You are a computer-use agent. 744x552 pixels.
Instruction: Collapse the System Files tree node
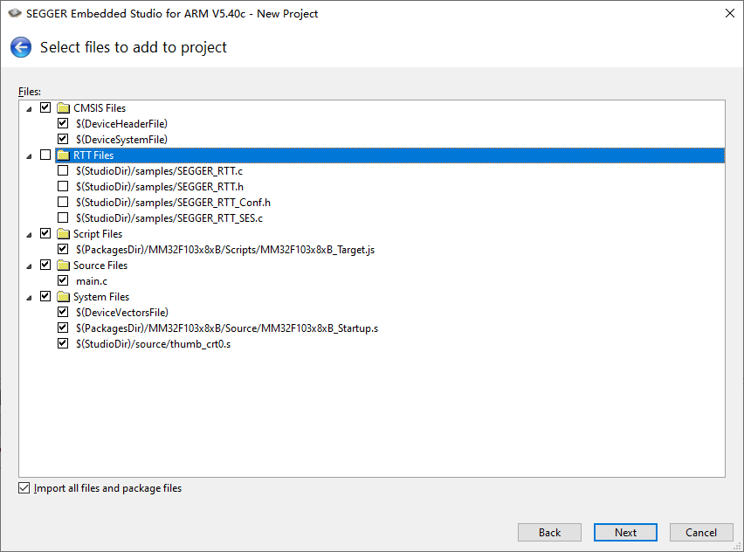pos(29,298)
